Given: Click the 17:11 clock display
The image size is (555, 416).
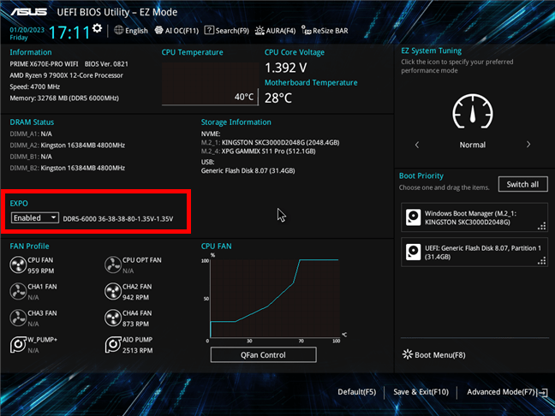Looking at the screenshot, I should [69, 33].
